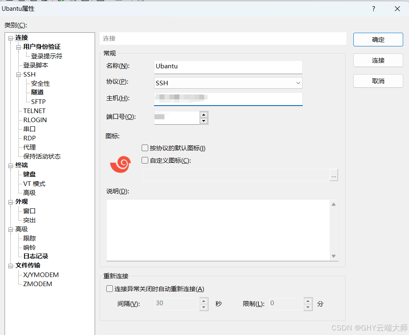
Task: Open the 协议 SSH dropdown
Action: pos(228,83)
